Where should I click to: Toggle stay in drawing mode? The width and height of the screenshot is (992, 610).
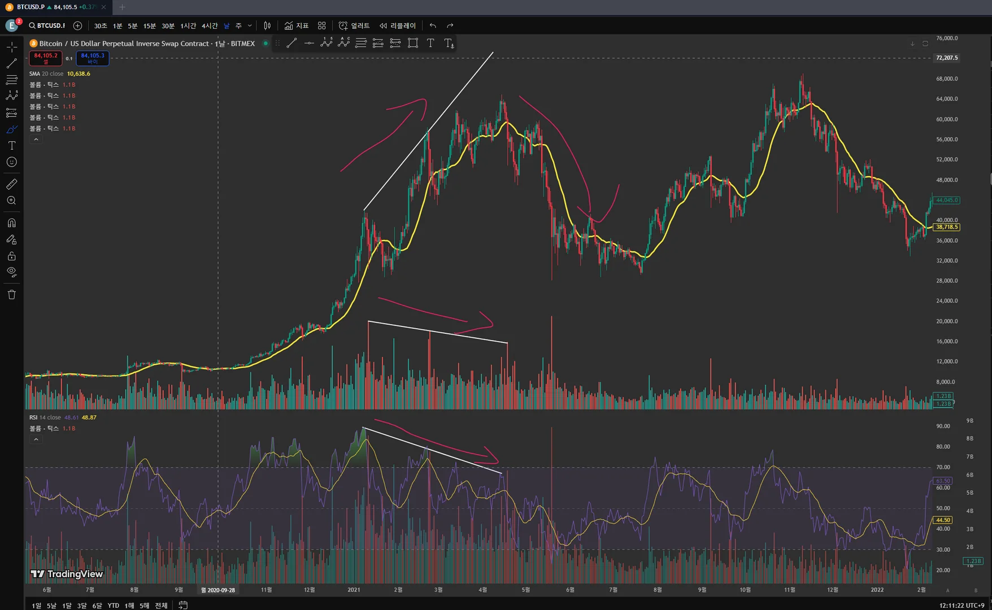11,239
